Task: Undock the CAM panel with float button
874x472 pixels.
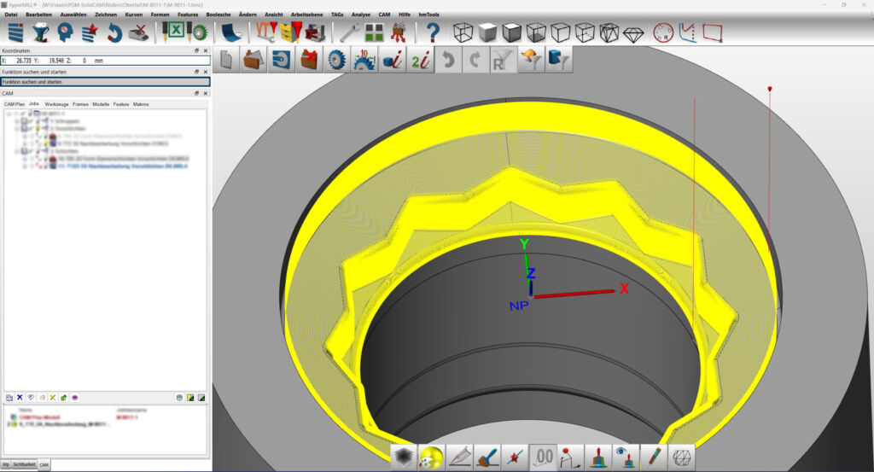Action: tap(196, 93)
